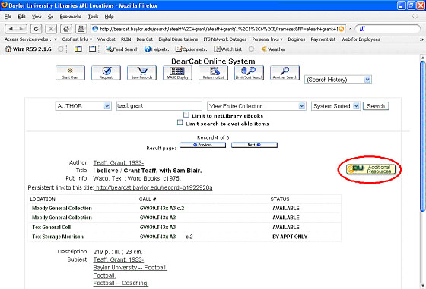The width and height of the screenshot is (426, 289).
Task: Go to Next result page
Action: 254,145
